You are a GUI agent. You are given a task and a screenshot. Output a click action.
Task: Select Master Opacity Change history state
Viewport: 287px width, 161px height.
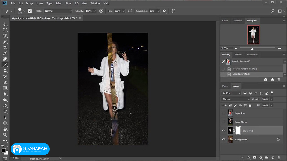click(x=252, y=69)
